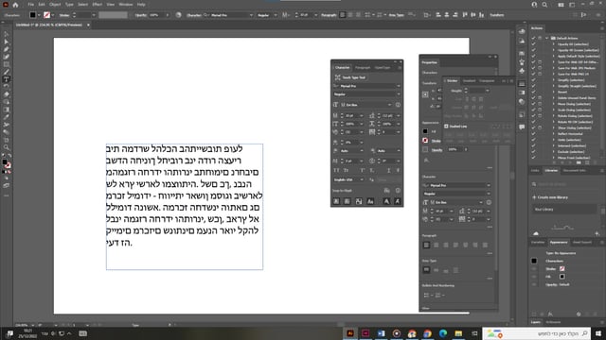Screen dimensions: 606x340
Task: Open Edge browser from the taskbar
Action: 443,333
